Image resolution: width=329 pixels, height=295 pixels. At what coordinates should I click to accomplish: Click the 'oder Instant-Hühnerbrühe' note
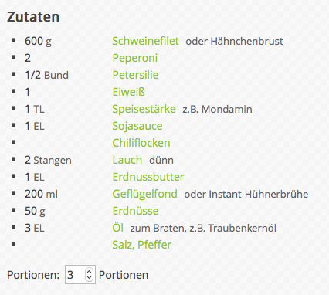[x=246, y=195]
